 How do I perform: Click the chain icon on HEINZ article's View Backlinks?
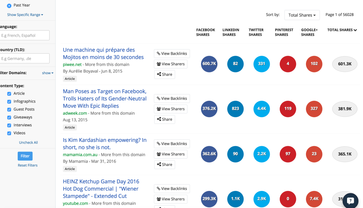pyautogui.click(x=158, y=188)
